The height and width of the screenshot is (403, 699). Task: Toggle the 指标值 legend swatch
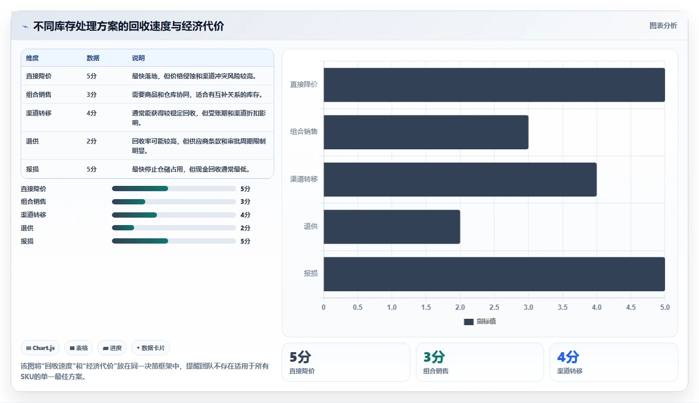(x=468, y=321)
